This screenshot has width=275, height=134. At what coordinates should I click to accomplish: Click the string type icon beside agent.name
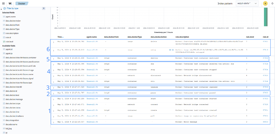point(4,17)
